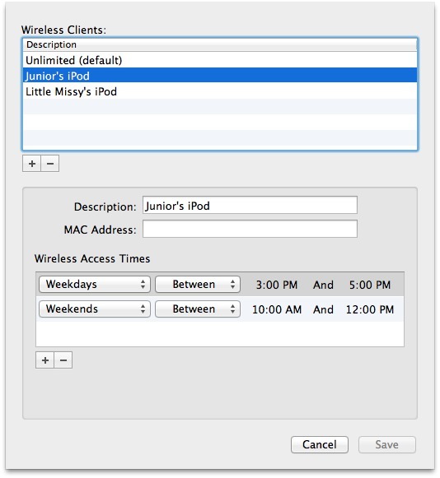Click the Save button
Screen dimensions: 440x478
point(387,444)
